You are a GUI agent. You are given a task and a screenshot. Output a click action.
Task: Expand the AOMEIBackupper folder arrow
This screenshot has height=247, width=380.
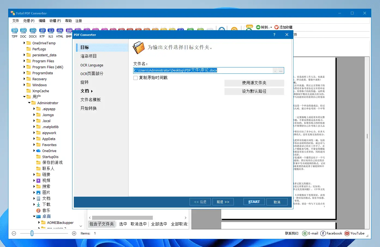39,222
